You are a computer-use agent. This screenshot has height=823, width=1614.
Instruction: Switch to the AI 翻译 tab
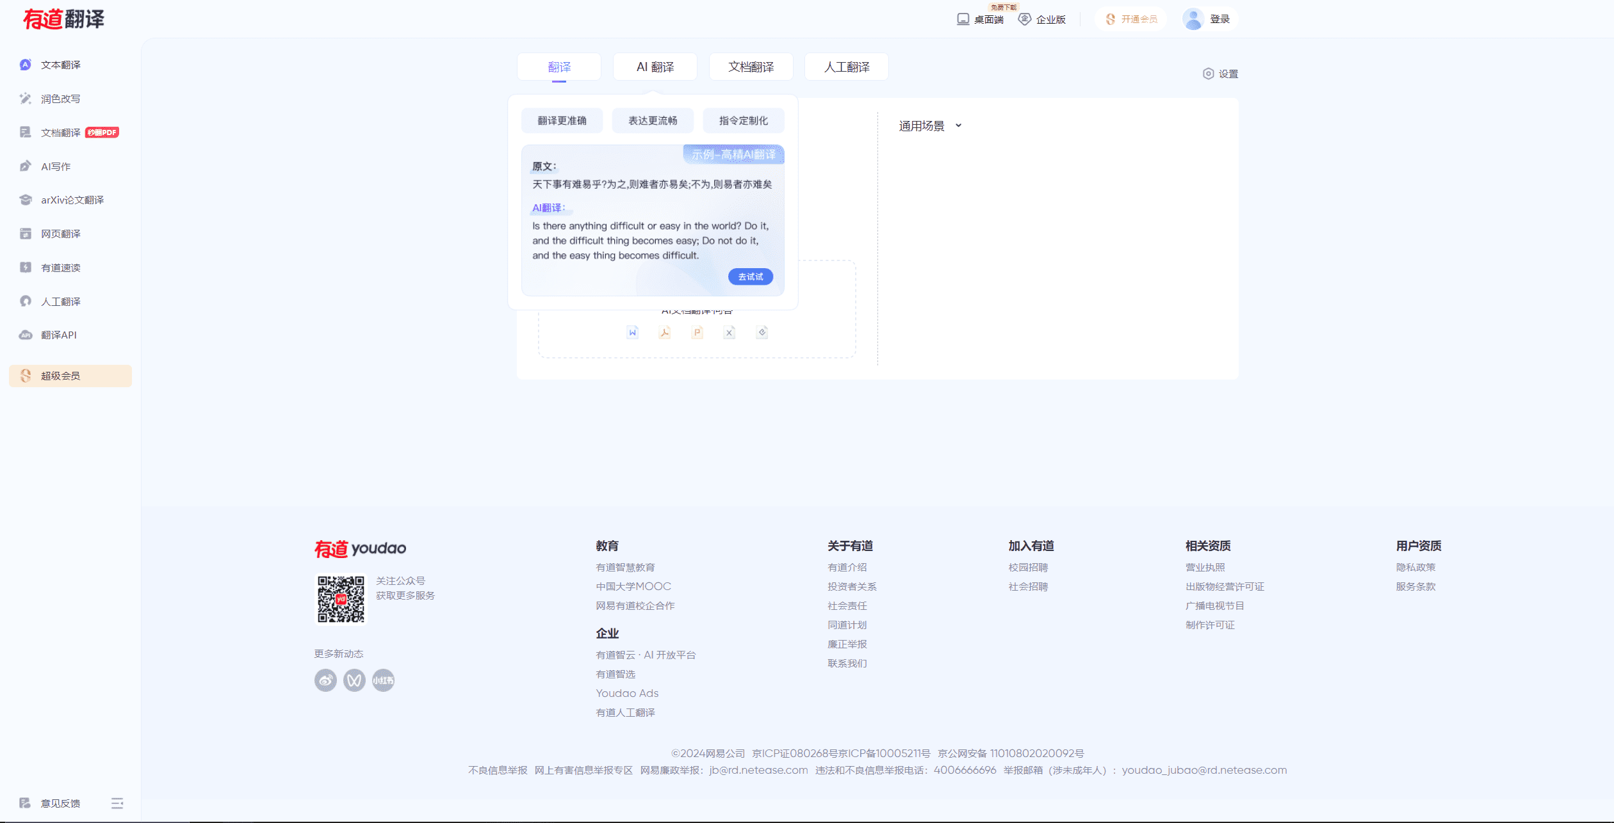click(655, 67)
